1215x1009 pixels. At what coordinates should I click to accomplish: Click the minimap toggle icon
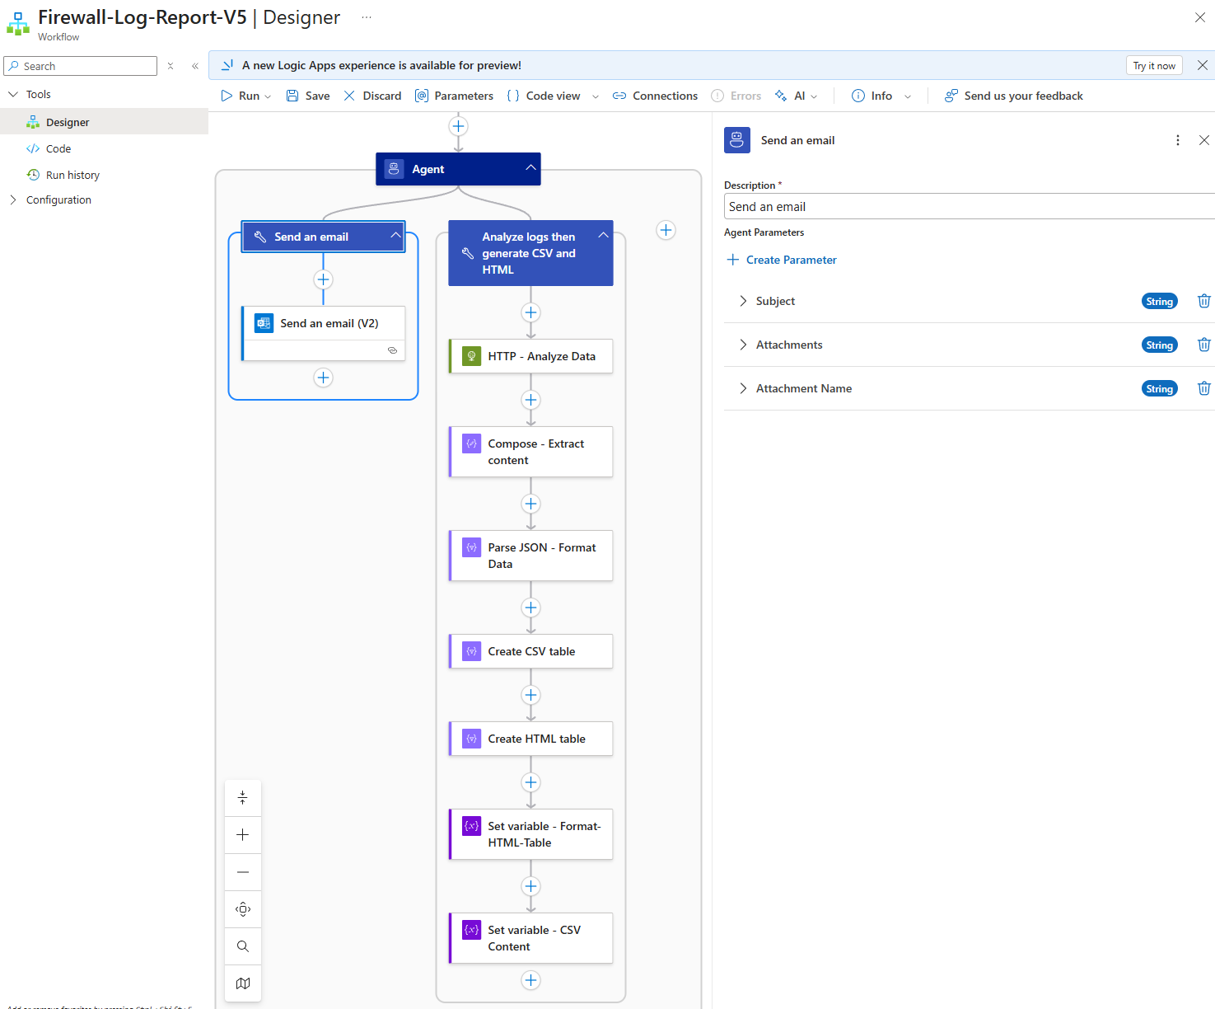tap(243, 983)
